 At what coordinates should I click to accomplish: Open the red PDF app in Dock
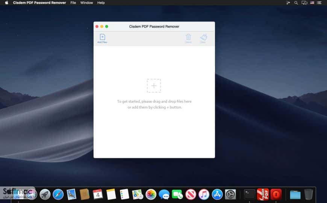(x=263, y=194)
